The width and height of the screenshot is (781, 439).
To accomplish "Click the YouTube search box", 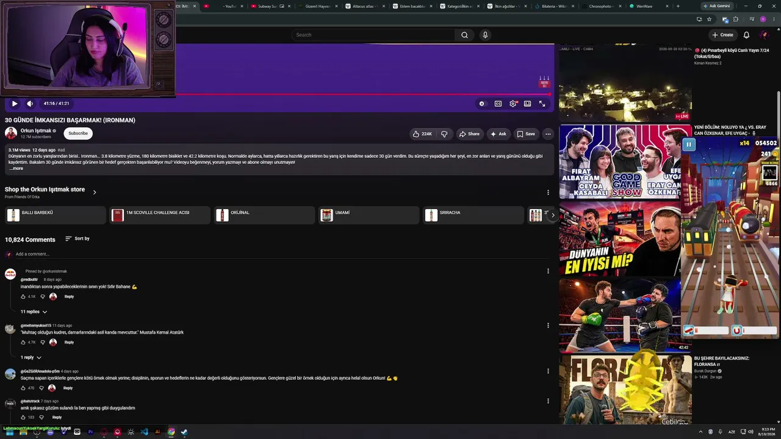I will pos(374,35).
